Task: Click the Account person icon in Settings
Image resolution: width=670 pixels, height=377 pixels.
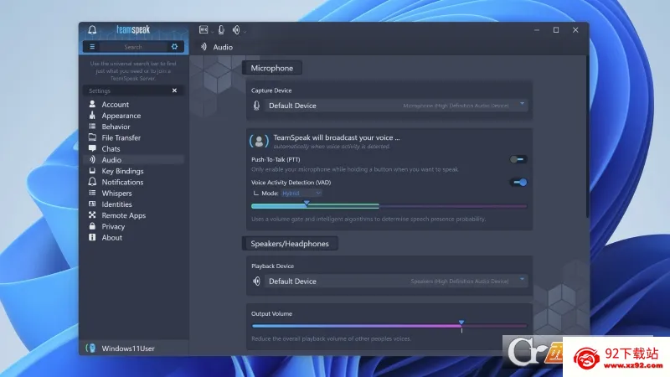Action: coord(92,104)
